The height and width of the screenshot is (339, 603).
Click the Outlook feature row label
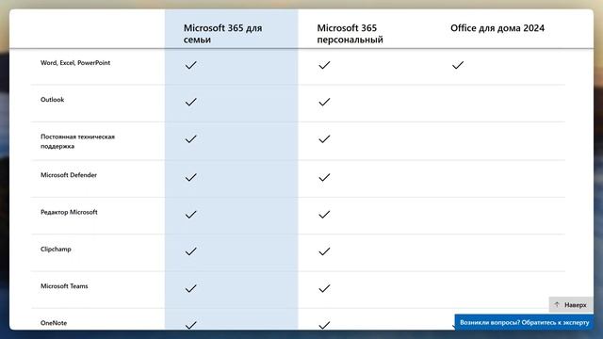point(53,100)
